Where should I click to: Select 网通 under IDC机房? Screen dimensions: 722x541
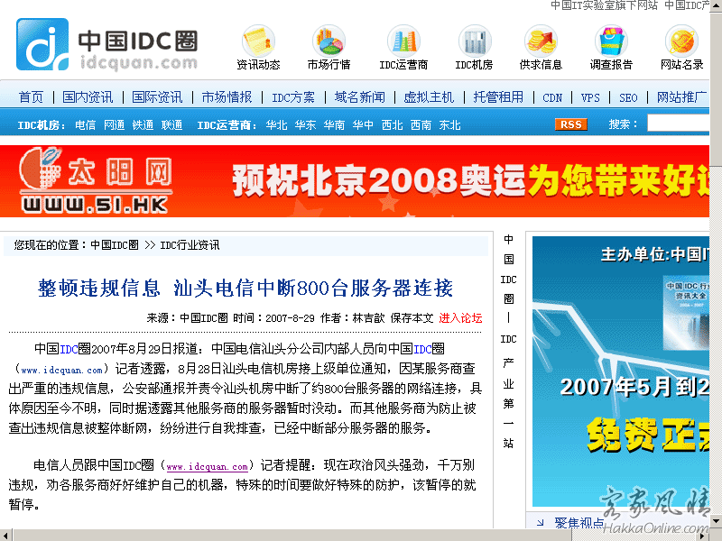click(x=115, y=125)
